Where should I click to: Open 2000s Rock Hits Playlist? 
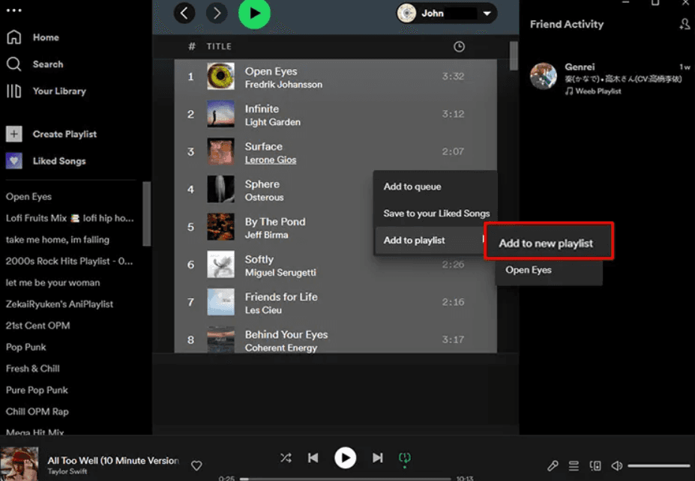pos(69,261)
